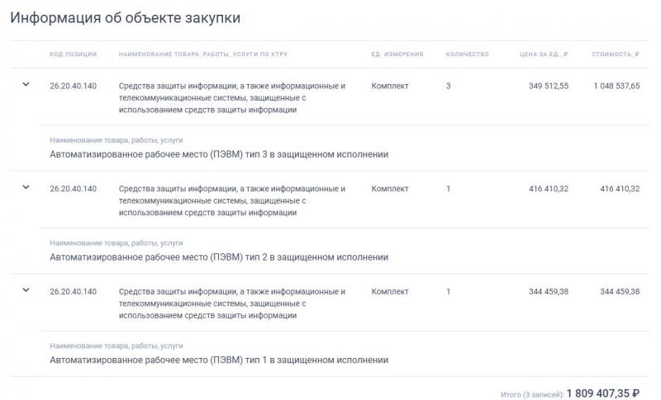Click the НАИМЕНОВАНИЕ ТОВАРА column header
The height and width of the screenshot is (400, 661).
click(x=203, y=54)
